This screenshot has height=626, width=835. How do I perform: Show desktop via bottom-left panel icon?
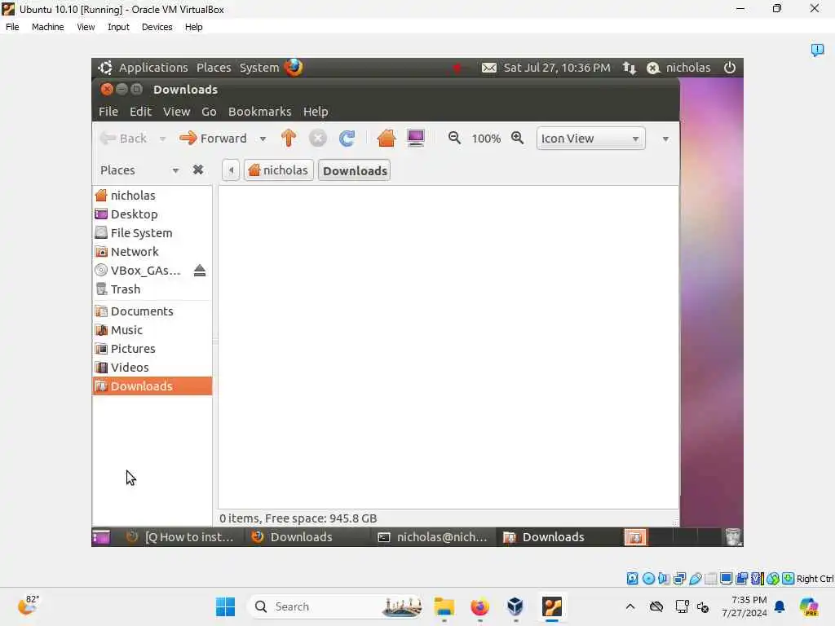tap(101, 537)
